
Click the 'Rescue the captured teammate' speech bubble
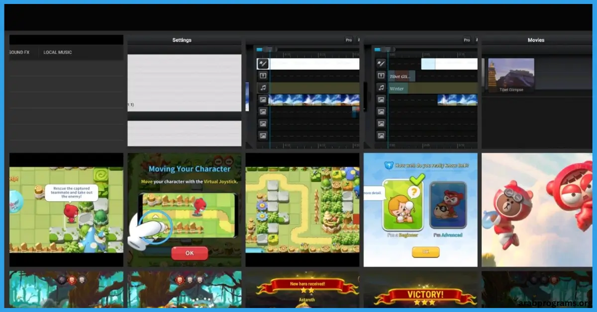(x=71, y=192)
